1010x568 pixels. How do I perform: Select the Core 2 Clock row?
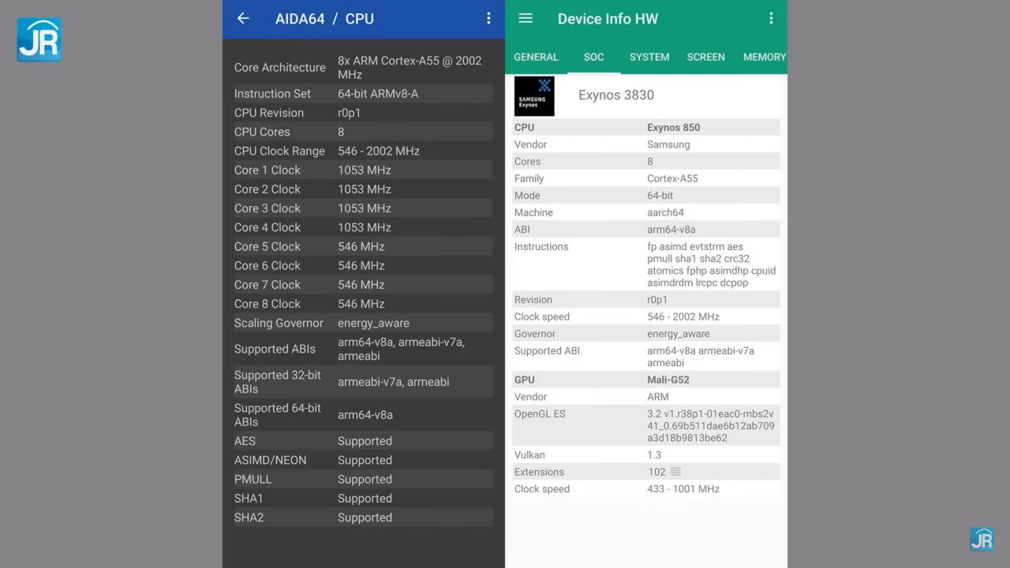(x=363, y=189)
